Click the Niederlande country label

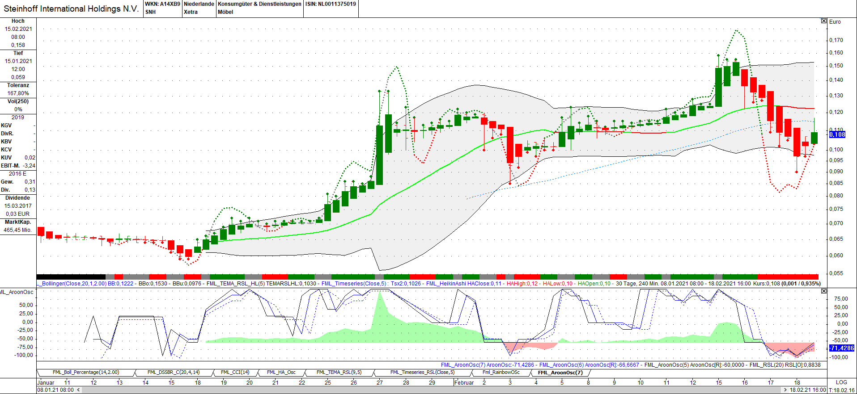pyautogui.click(x=199, y=4)
